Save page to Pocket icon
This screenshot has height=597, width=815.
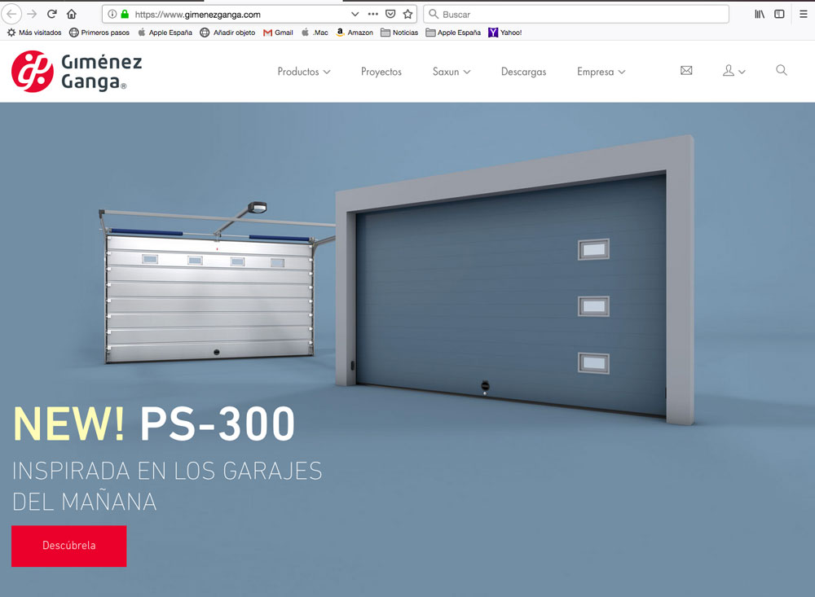tap(390, 14)
